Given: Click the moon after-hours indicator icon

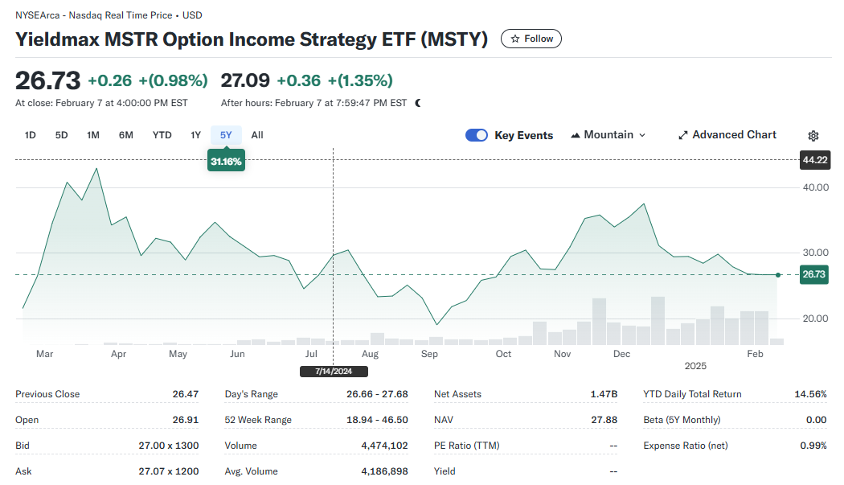Looking at the screenshot, I should coord(419,103).
